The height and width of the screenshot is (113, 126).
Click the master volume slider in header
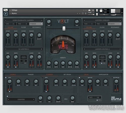tap(115, 15)
